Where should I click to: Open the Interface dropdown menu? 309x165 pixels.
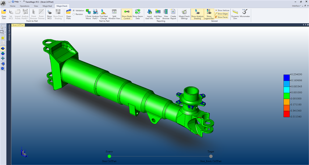click(x=296, y=6)
